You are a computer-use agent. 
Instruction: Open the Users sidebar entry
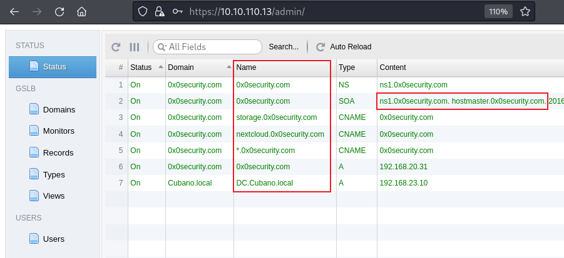[53, 239]
